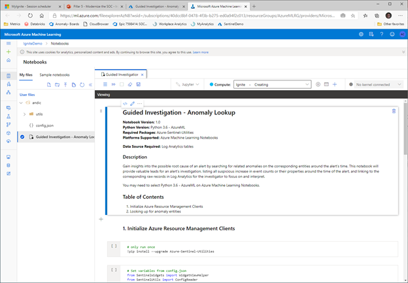Click the stop compute circle icon

click(x=318, y=84)
